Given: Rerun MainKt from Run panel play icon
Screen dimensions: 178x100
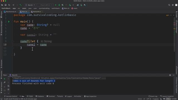Looking at the screenshot, I should click(x=4, y=79).
